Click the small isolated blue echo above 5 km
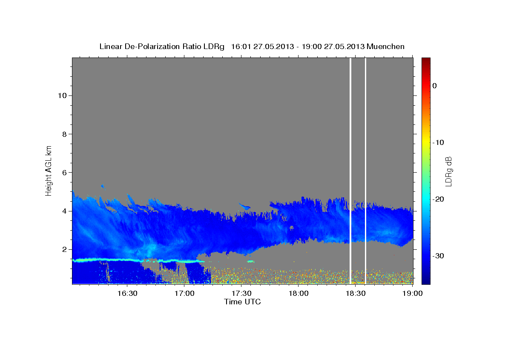 pos(102,186)
